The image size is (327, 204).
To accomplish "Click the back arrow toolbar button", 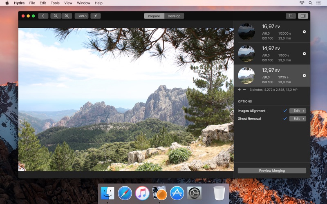I will [43, 16].
